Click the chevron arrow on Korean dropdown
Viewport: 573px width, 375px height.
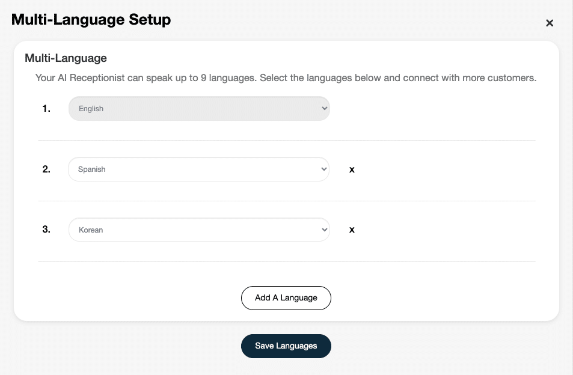point(324,230)
